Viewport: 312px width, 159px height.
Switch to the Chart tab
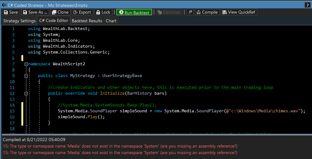click(111, 21)
